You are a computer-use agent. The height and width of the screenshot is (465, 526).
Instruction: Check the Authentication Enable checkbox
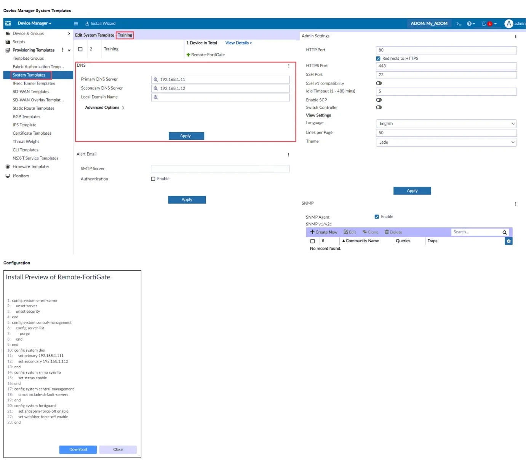point(153,179)
